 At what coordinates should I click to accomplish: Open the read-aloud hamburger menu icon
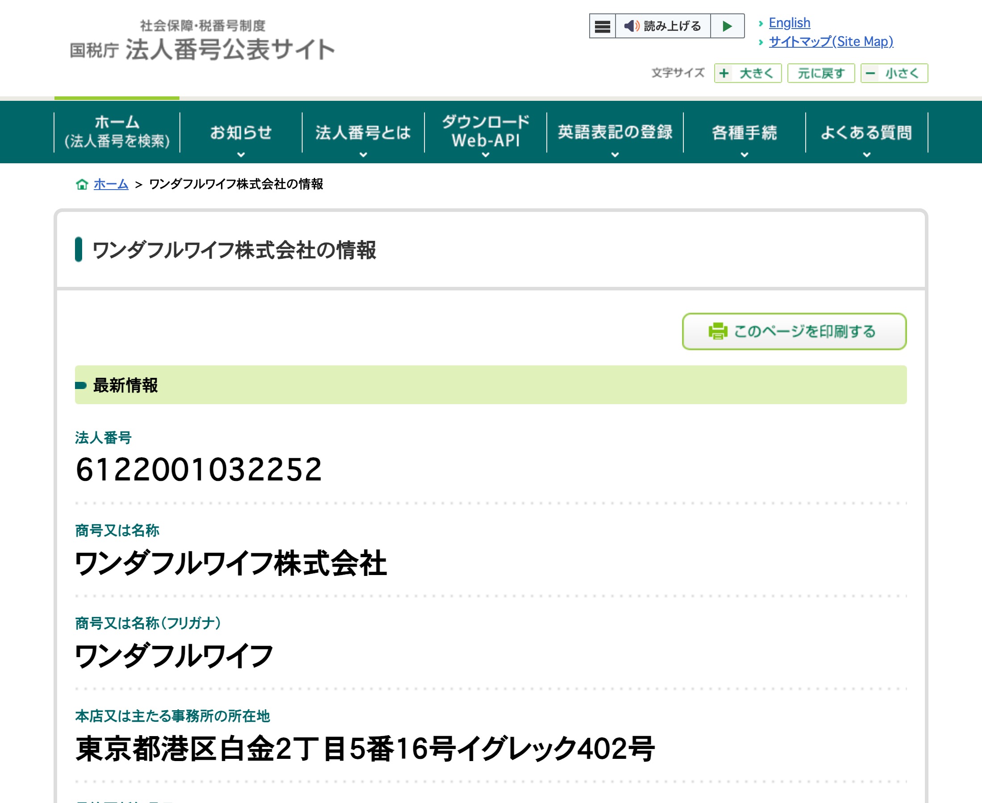602,26
